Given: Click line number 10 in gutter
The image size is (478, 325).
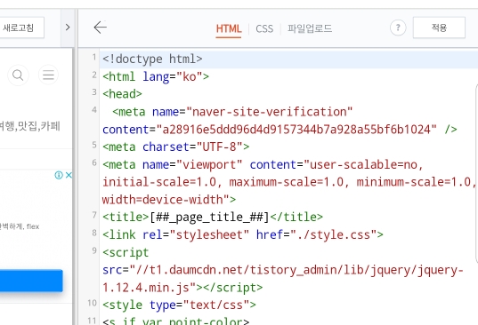Looking at the screenshot, I should click(x=92, y=303).
